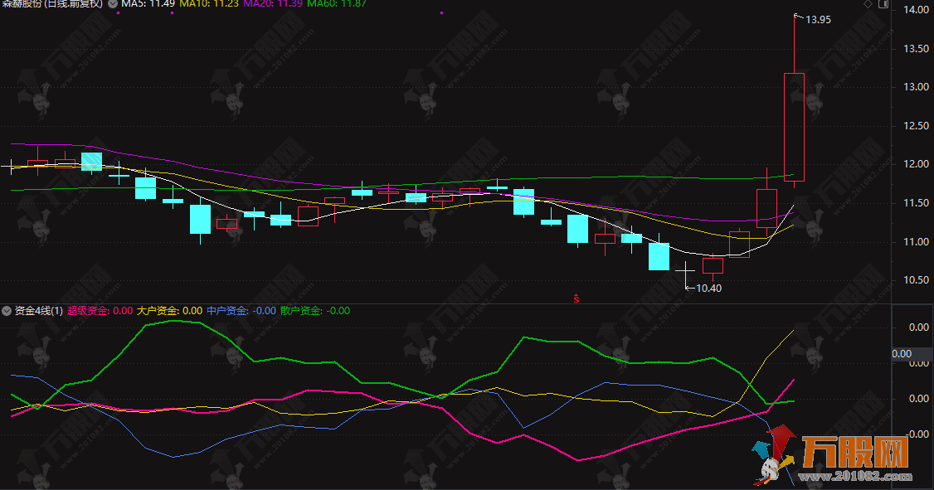Screen dimensions: 934x490
Task: Select the MA10 moving average label
Action: (209, 5)
